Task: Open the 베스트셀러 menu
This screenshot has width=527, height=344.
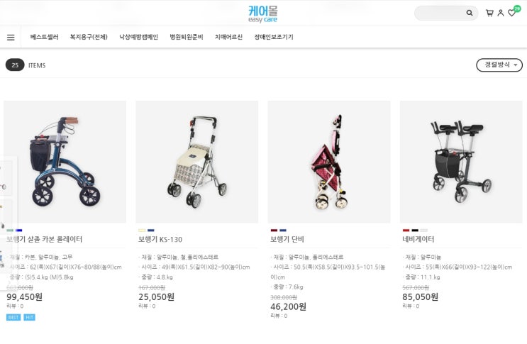Action: click(x=44, y=37)
